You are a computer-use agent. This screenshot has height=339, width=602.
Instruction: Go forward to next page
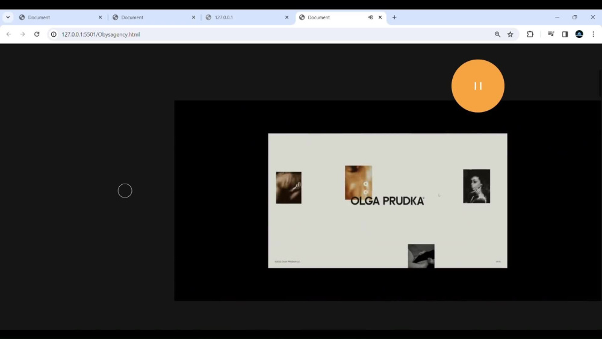pyautogui.click(x=23, y=34)
